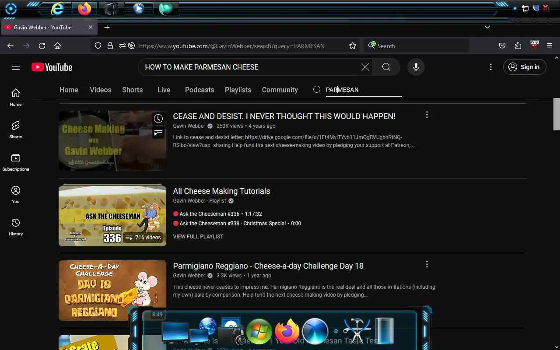Show tracking protection shield info

(x=98, y=45)
